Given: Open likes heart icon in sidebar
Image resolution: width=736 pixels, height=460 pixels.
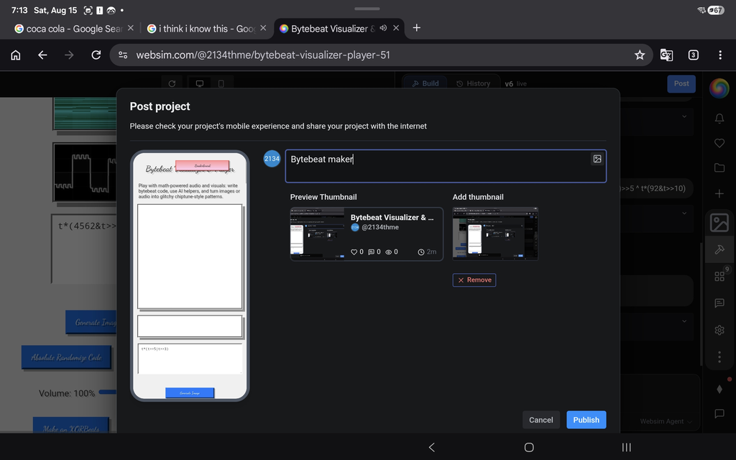Looking at the screenshot, I should click(x=719, y=143).
